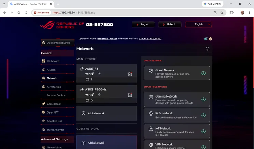Click the network status icon near firmware

tap(206, 39)
